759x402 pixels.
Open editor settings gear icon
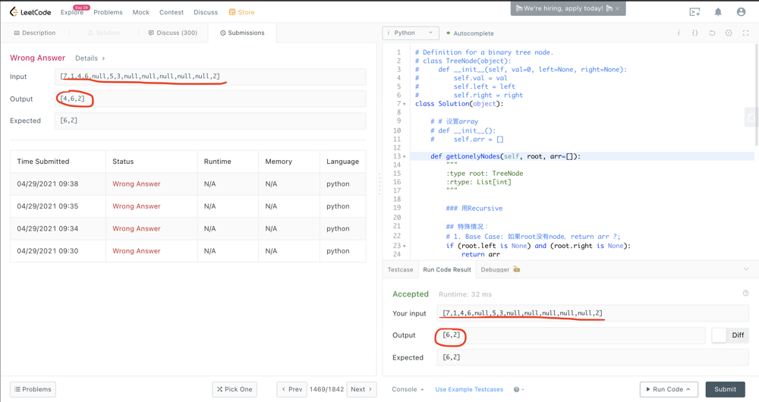729,33
